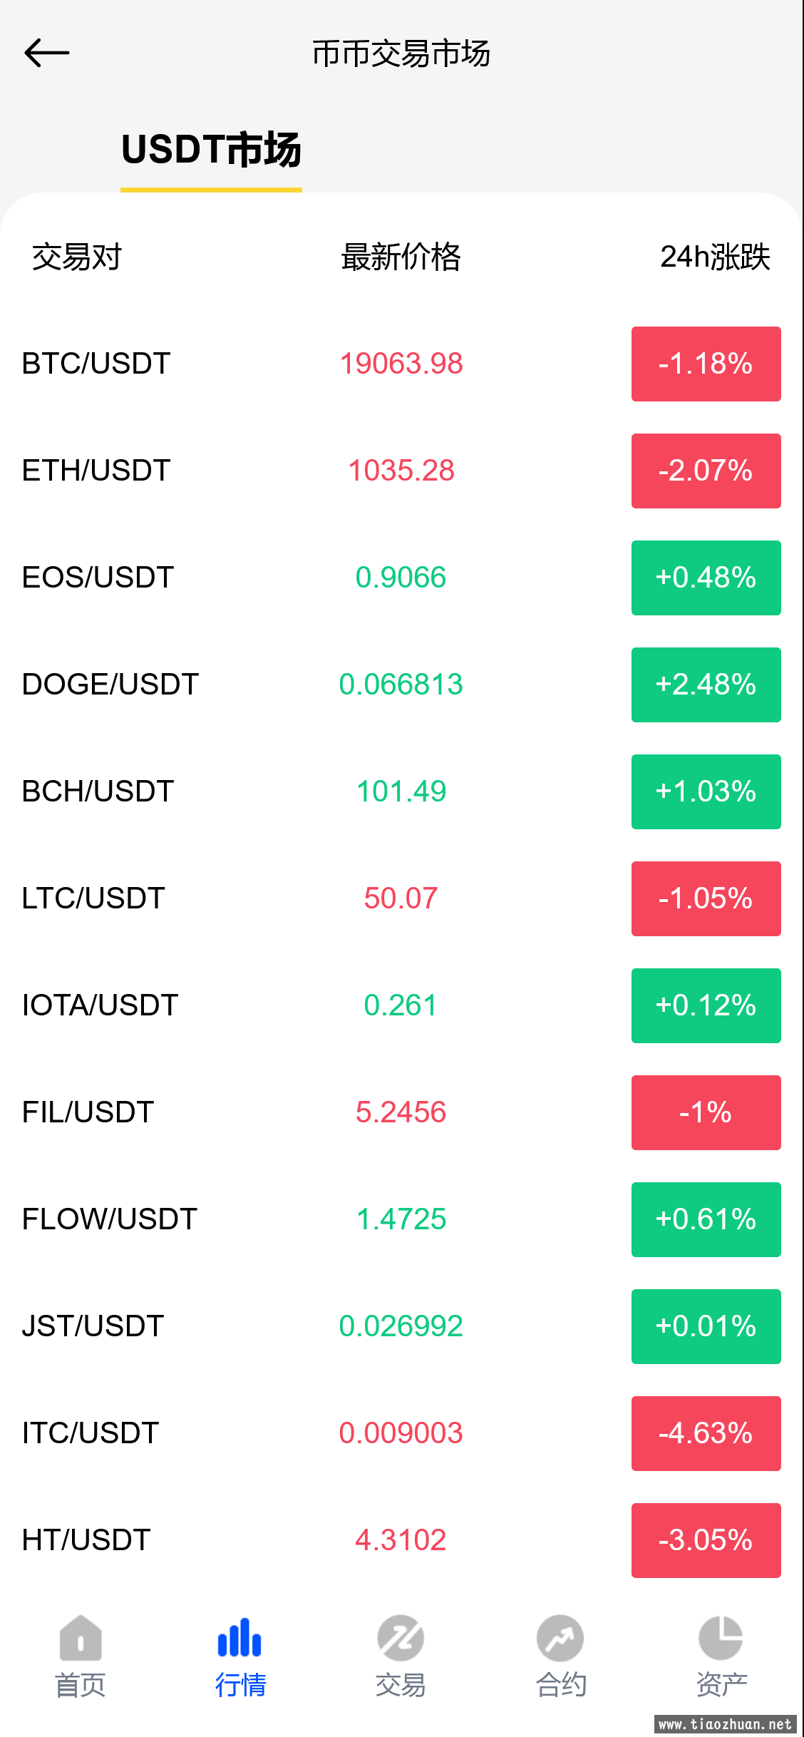Select the 行情 bar chart icon
The width and height of the screenshot is (804, 1737).
pos(240,1638)
